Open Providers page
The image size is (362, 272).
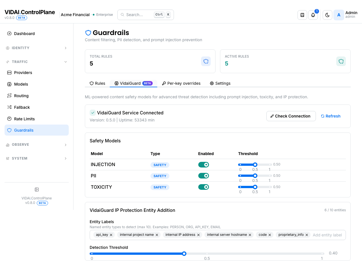click(36, 73)
